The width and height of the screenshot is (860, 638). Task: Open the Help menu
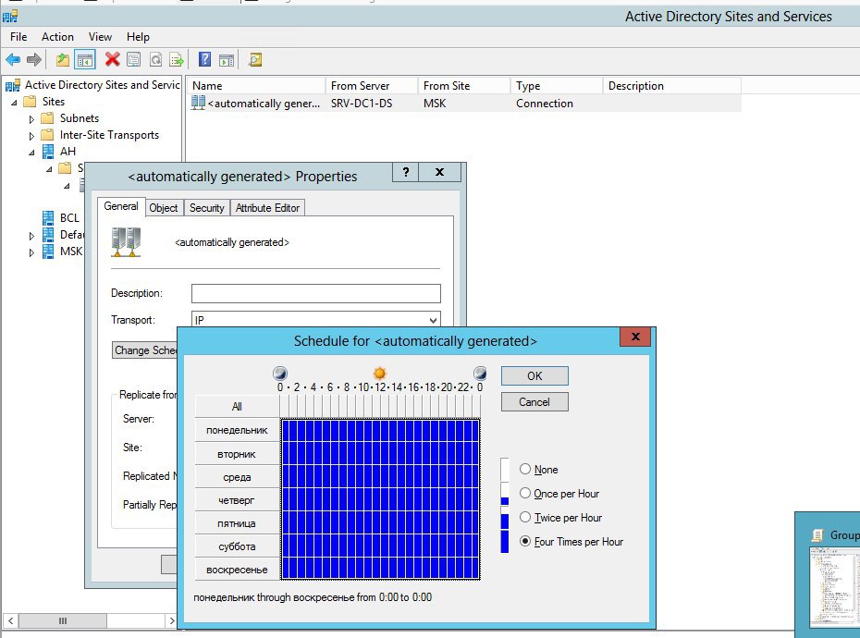point(138,37)
